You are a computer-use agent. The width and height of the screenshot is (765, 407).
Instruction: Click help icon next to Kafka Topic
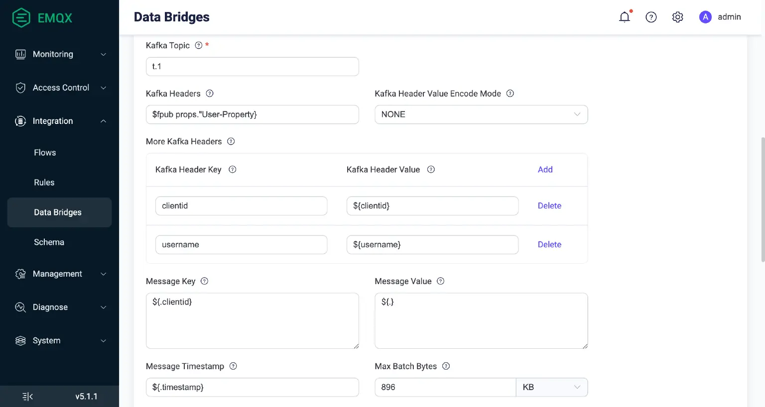[x=199, y=45]
